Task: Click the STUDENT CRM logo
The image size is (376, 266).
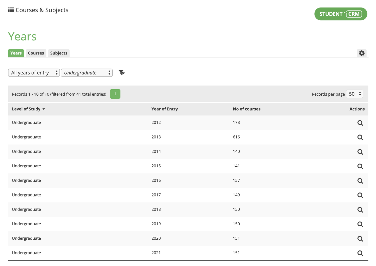Action: click(340, 14)
